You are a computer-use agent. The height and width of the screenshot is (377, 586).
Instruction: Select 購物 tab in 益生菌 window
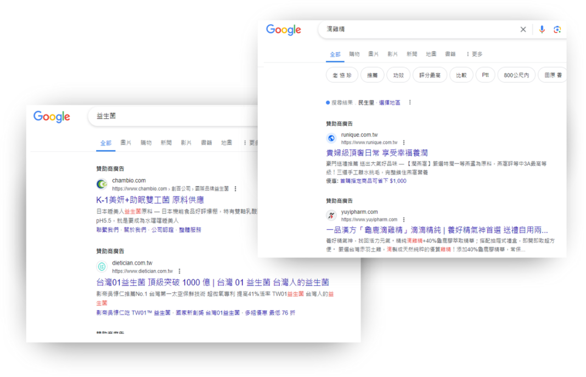tap(146, 143)
